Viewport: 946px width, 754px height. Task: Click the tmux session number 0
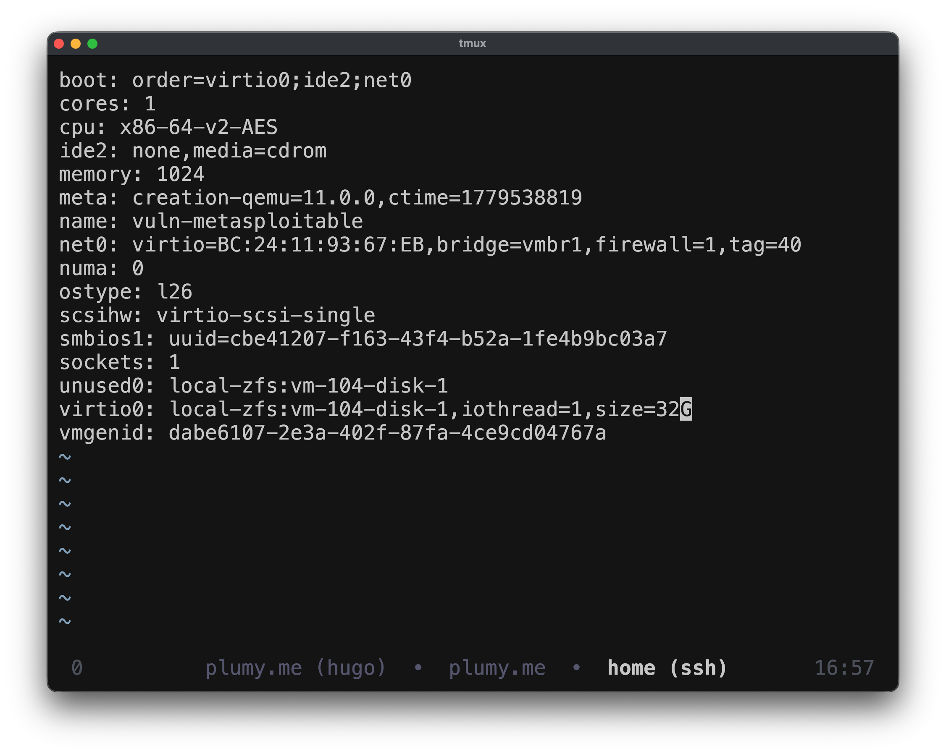click(77, 668)
